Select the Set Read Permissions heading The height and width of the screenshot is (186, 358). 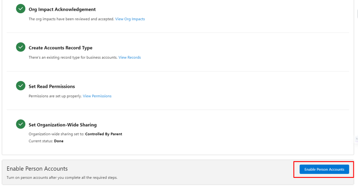pyautogui.click(x=52, y=86)
